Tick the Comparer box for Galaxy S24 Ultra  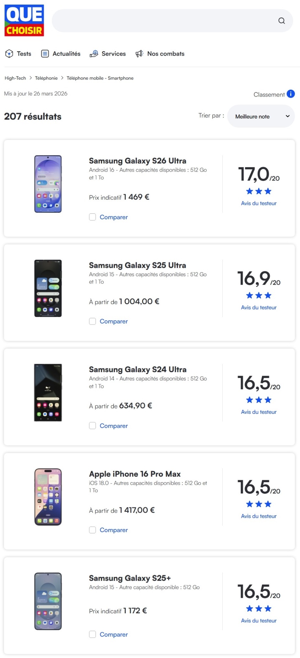click(x=93, y=425)
